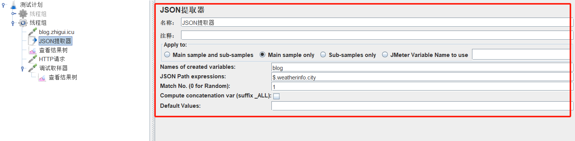Click the 测试计划 flask icon

13,5
